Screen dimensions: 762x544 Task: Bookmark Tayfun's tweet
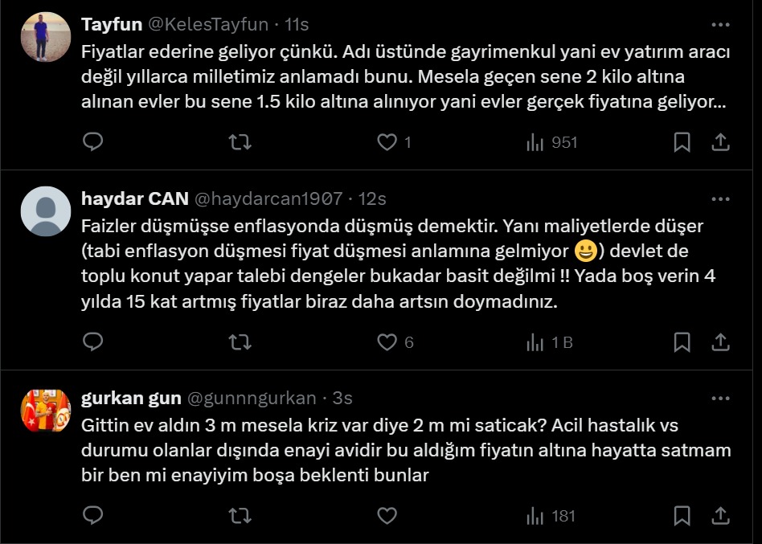[x=682, y=142]
